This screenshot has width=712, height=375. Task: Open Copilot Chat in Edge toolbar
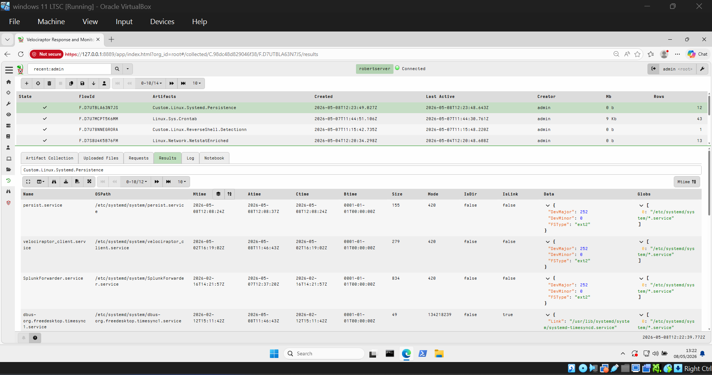[x=698, y=54]
